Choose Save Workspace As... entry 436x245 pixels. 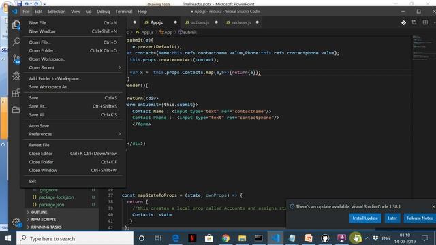[73, 87]
